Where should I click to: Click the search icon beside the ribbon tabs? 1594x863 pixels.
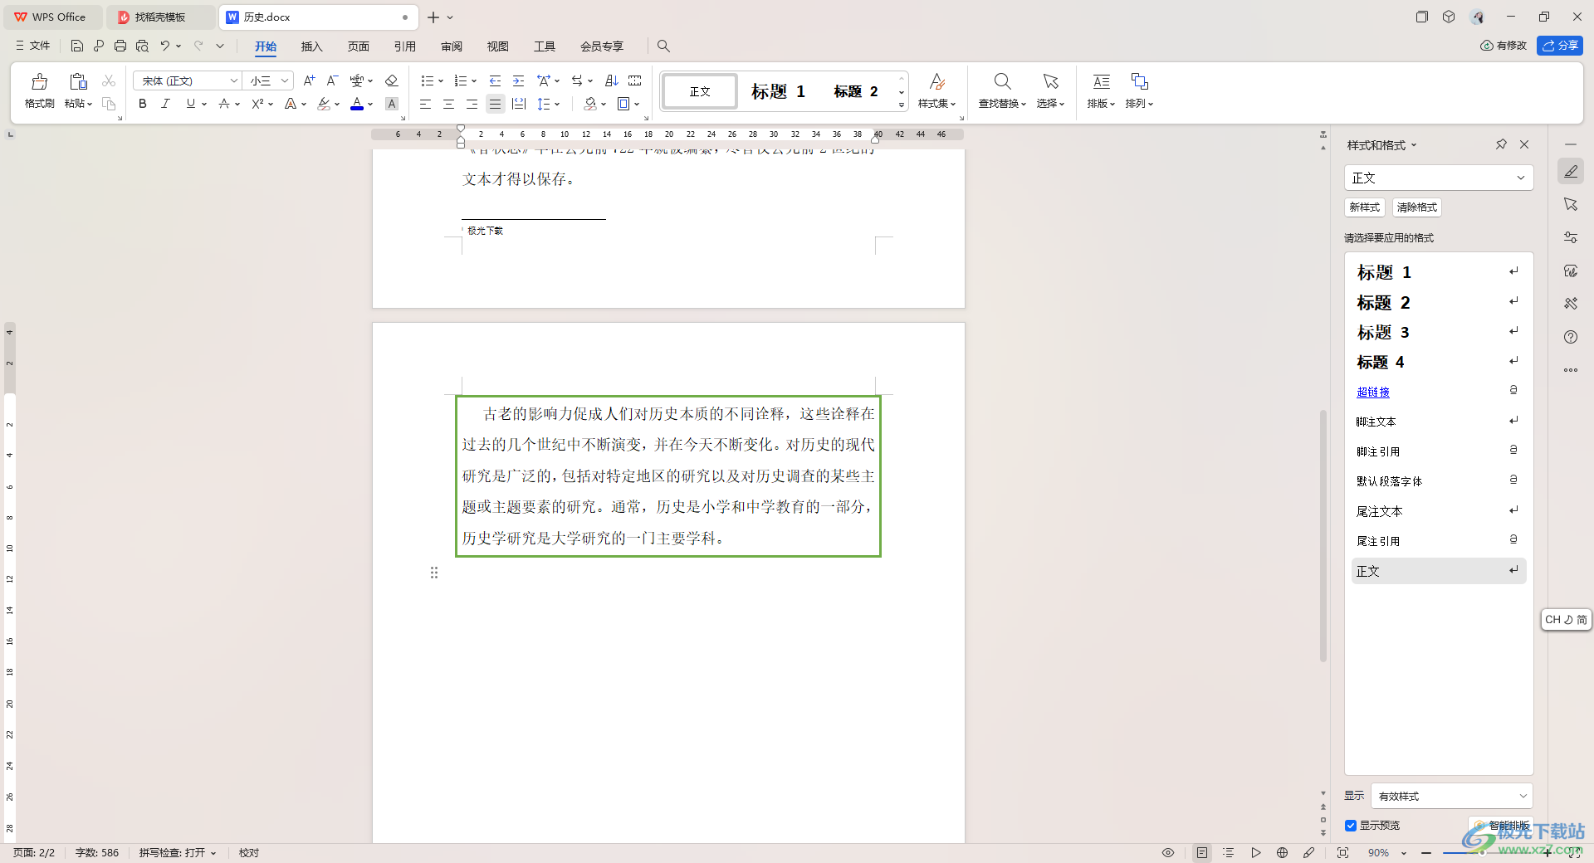click(x=663, y=46)
